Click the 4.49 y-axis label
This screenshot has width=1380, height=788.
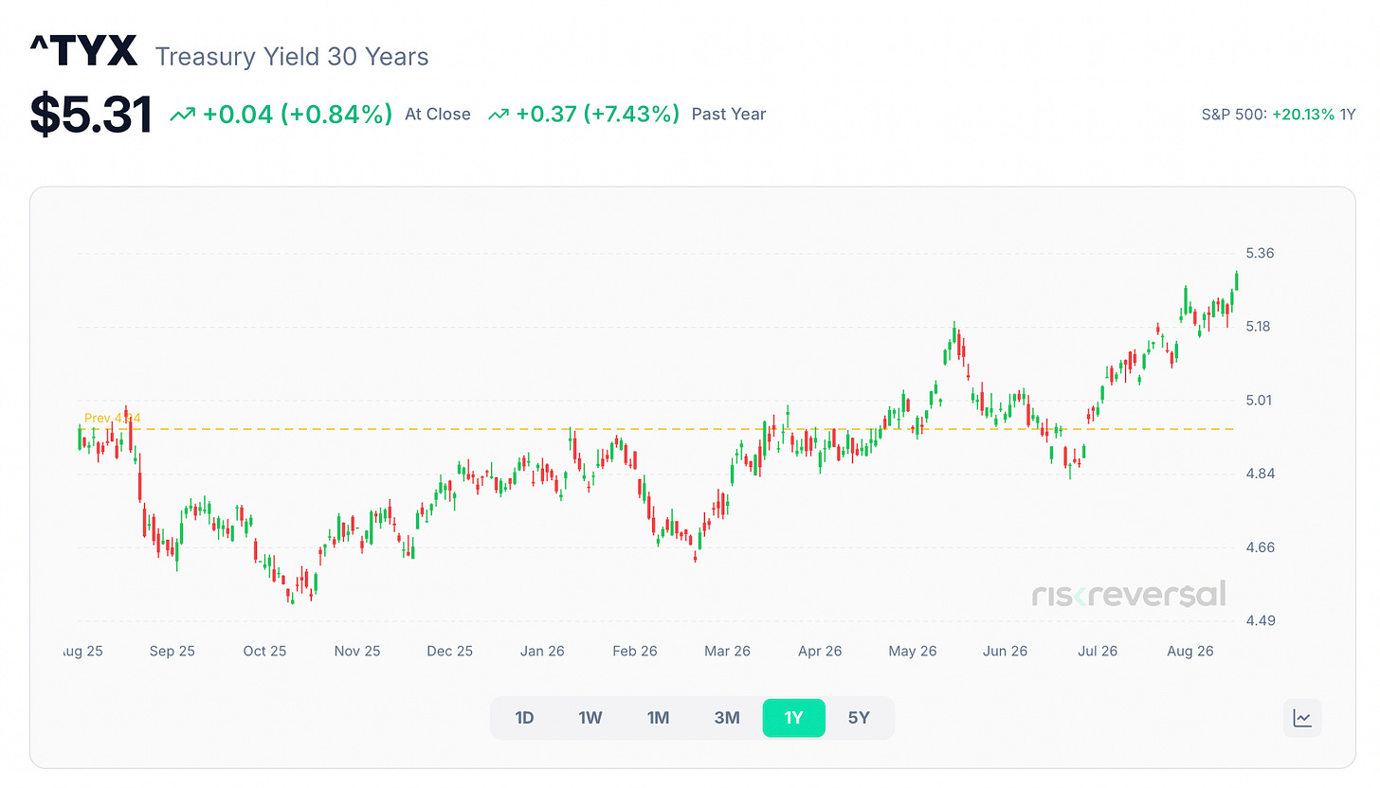pos(1261,620)
